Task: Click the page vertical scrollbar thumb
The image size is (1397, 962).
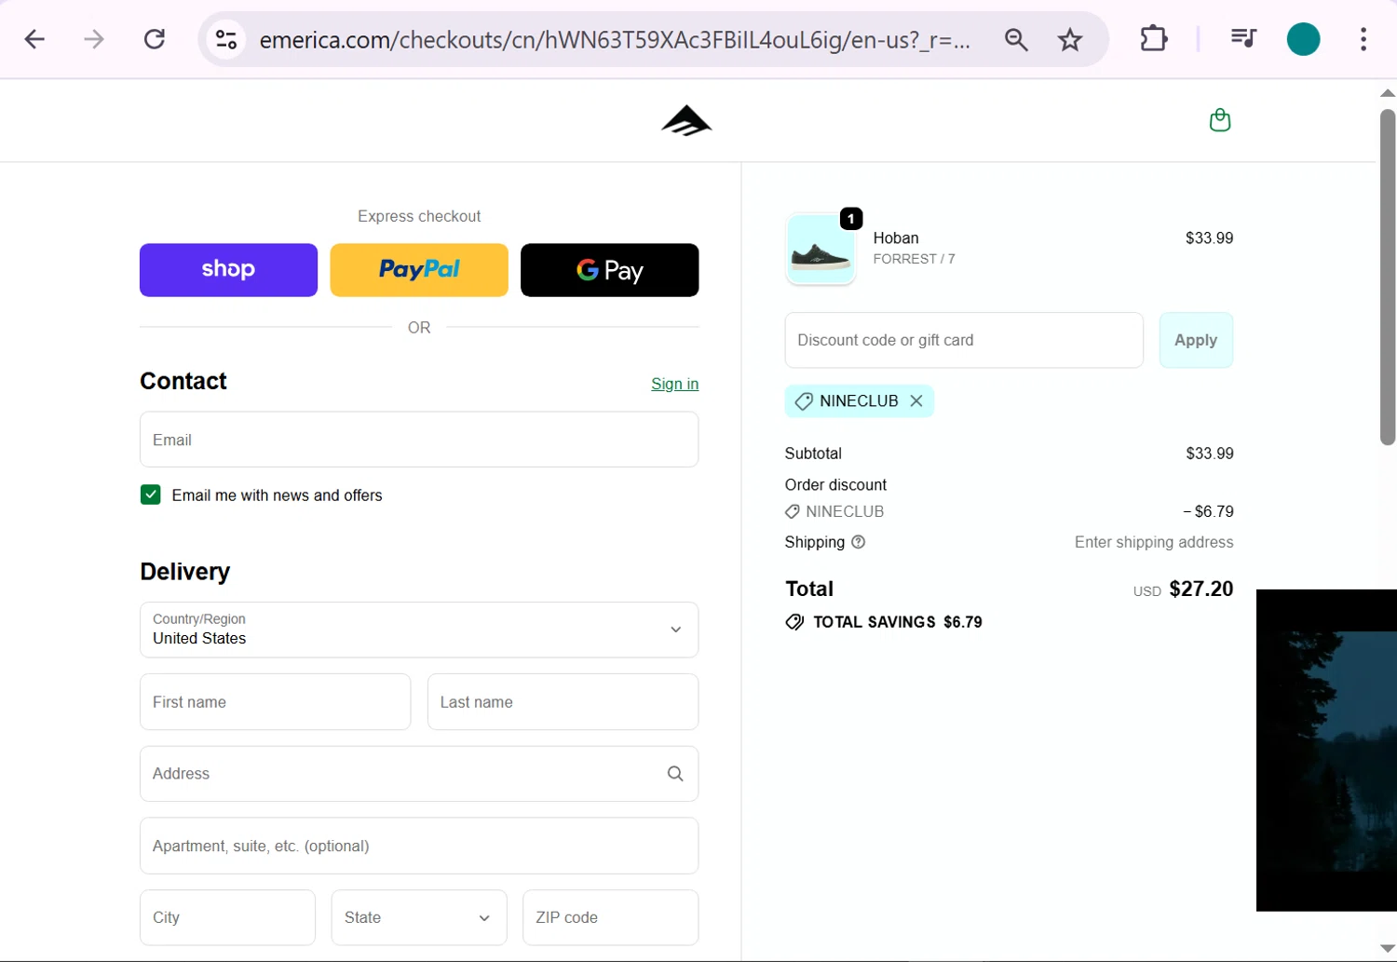Action: (1388, 278)
